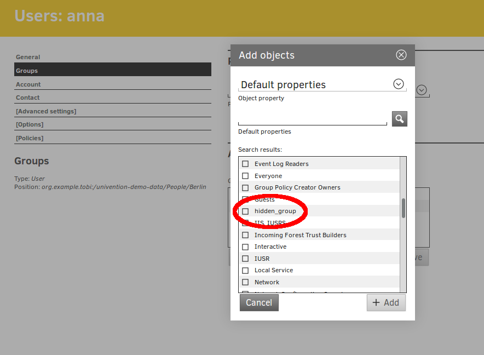The height and width of the screenshot is (355, 484).
Task: Expand the [Advanced settings] section
Action: tap(46, 111)
